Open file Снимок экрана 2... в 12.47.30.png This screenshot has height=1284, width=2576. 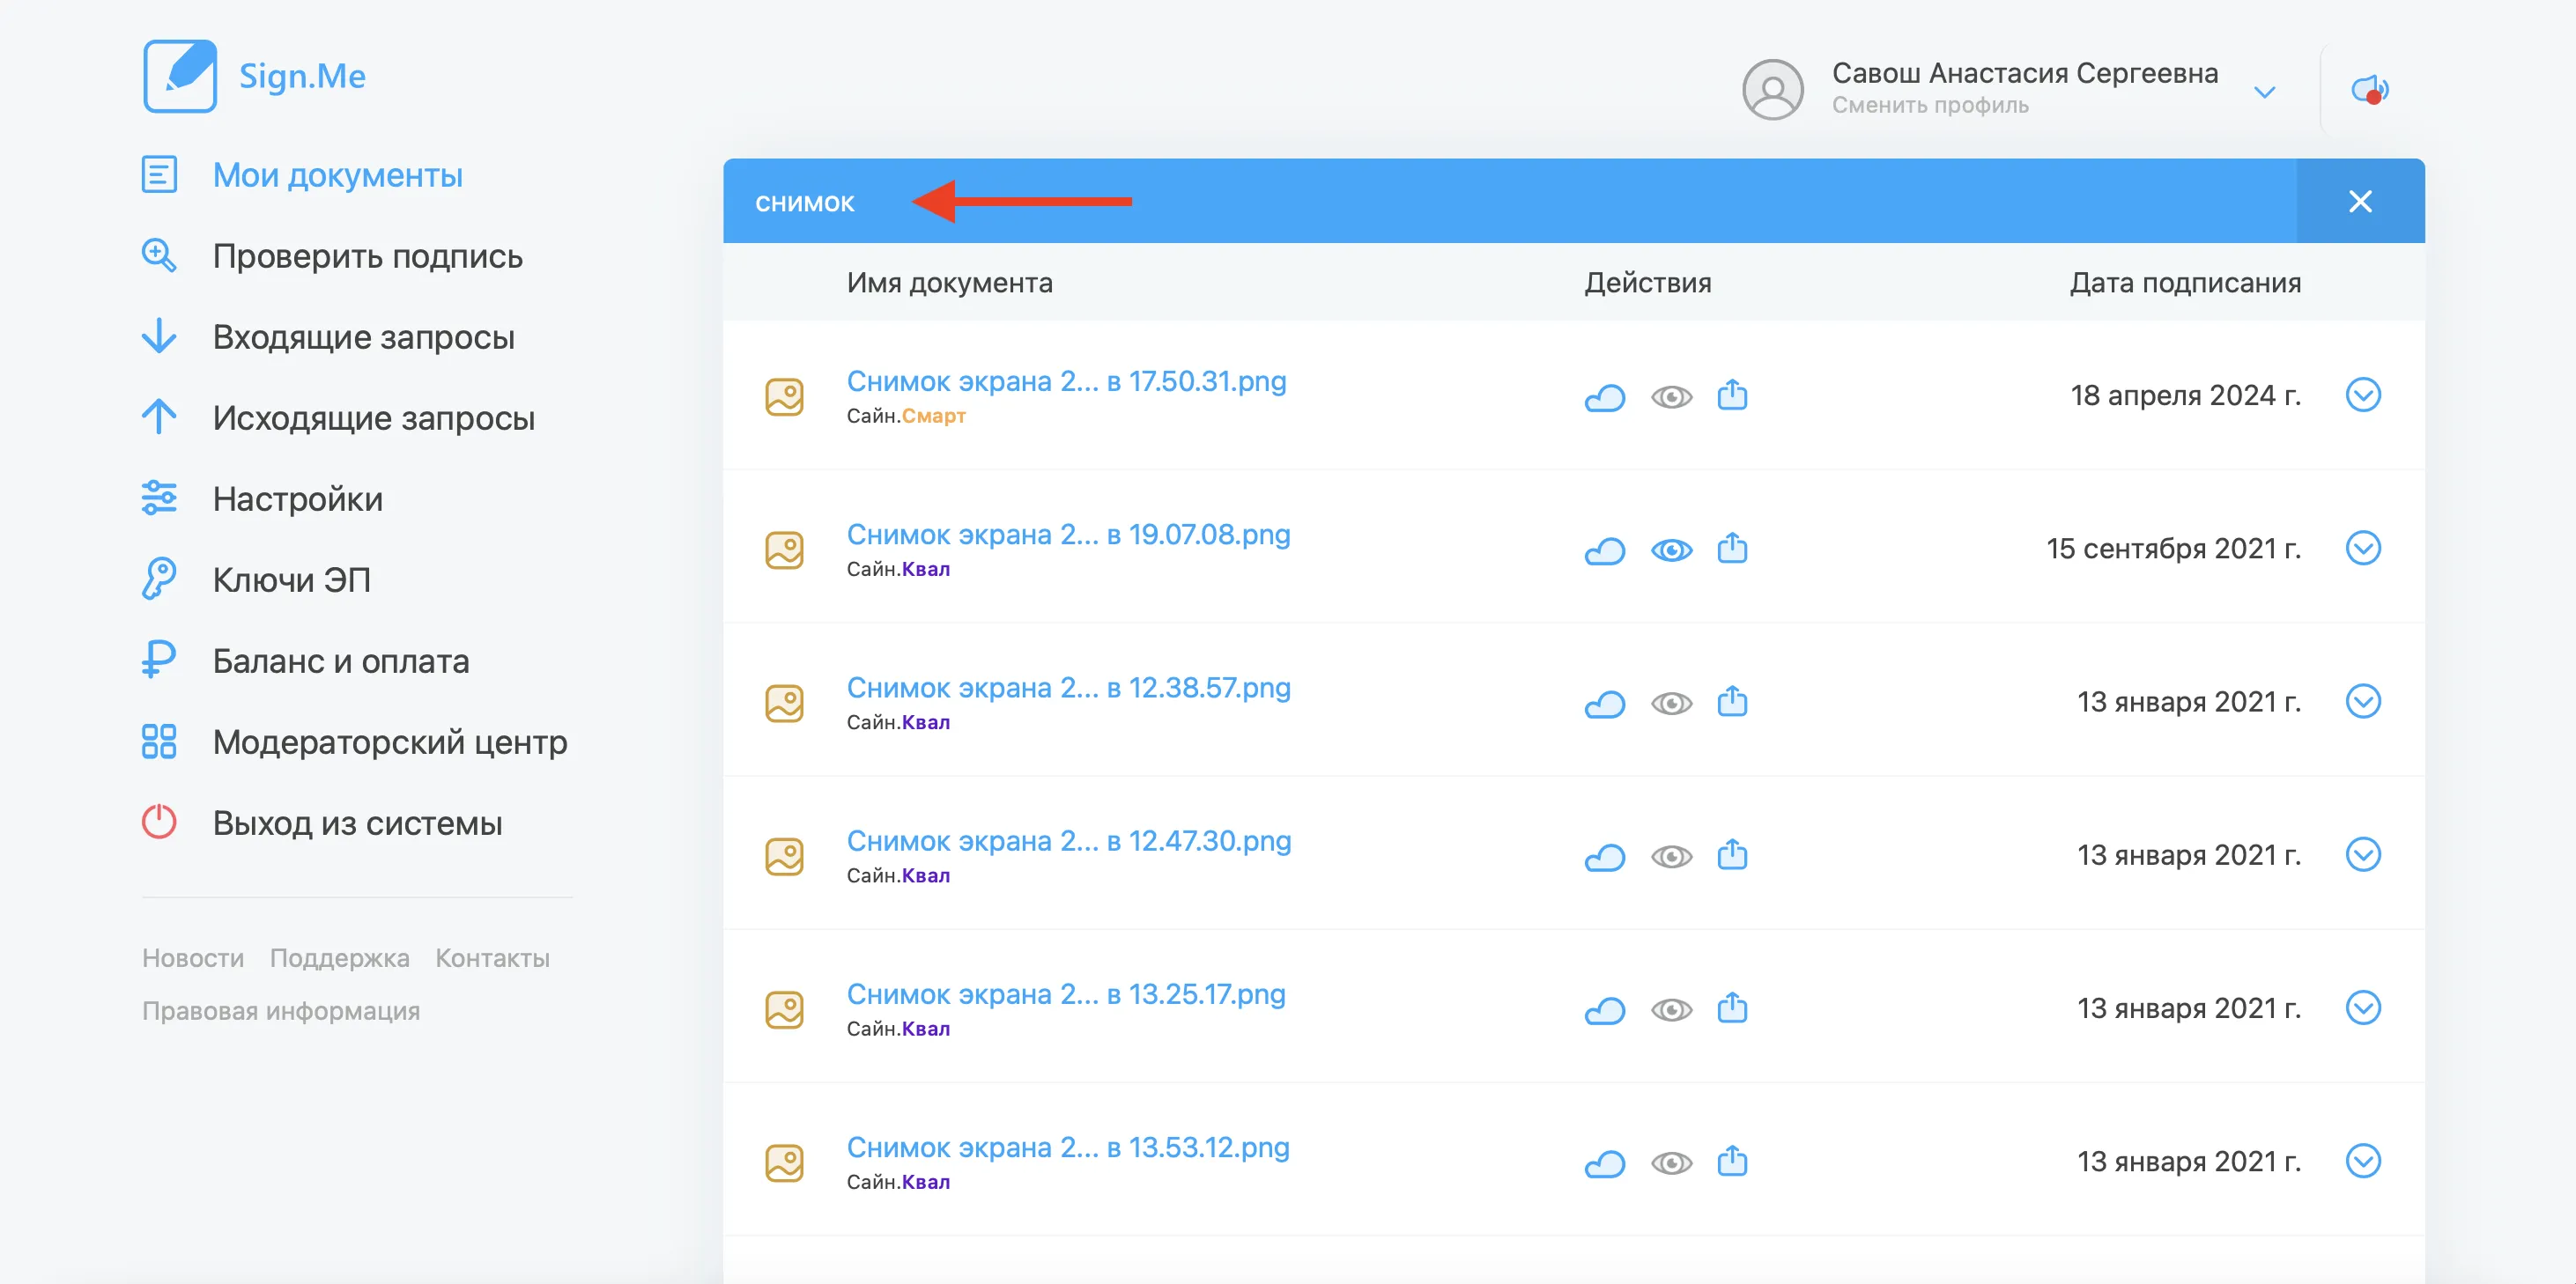(1068, 840)
